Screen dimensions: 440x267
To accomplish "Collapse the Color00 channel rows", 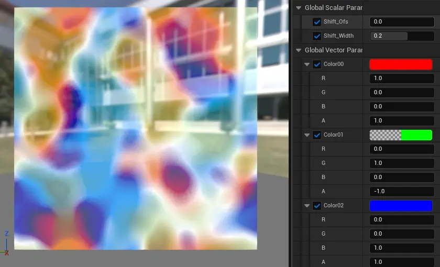I will coord(307,64).
